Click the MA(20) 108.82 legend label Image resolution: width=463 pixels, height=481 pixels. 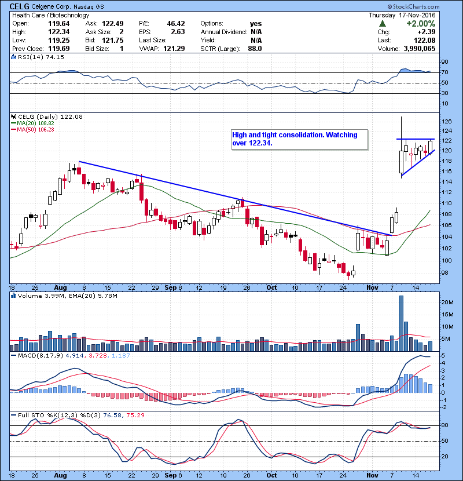pos(35,123)
